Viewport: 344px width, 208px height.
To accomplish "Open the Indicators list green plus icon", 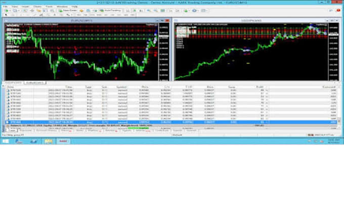I will 186,11.
